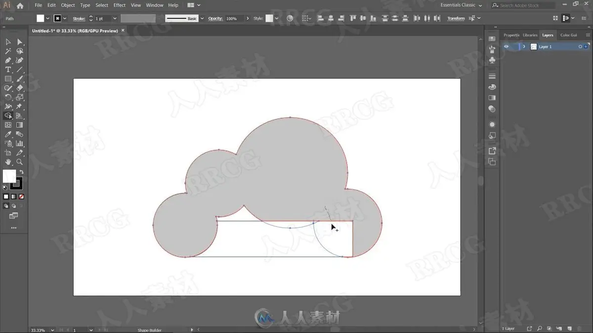
Task: Open the Essentials Classic workspace switcher
Action: [461, 5]
